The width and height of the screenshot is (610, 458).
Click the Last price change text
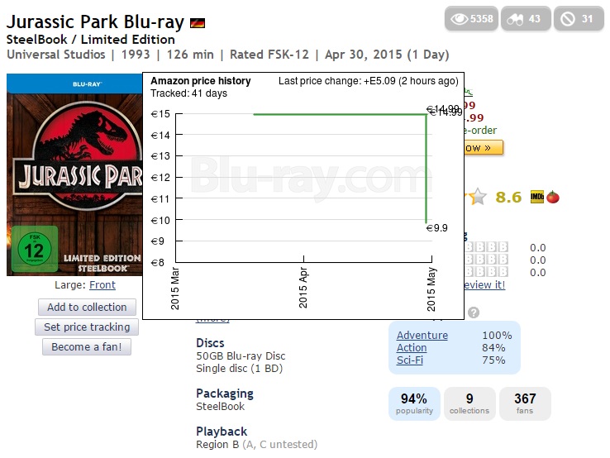click(369, 81)
